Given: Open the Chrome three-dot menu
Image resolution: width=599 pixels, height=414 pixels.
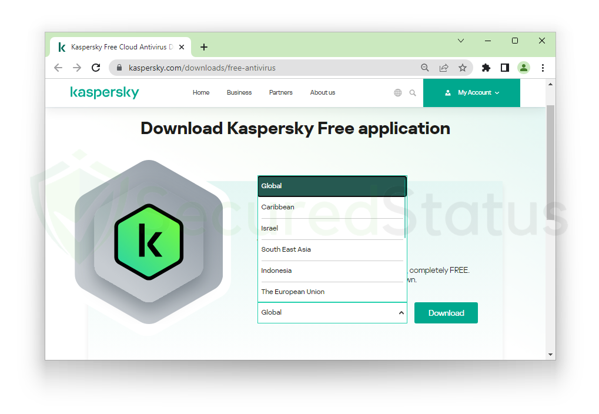Looking at the screenshot, I should 543,68.
